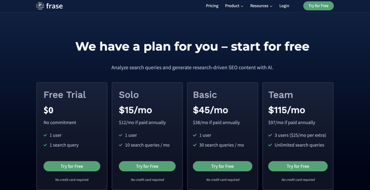Open the Pricing page link
The image size is (370, 190).
[212, 6]
